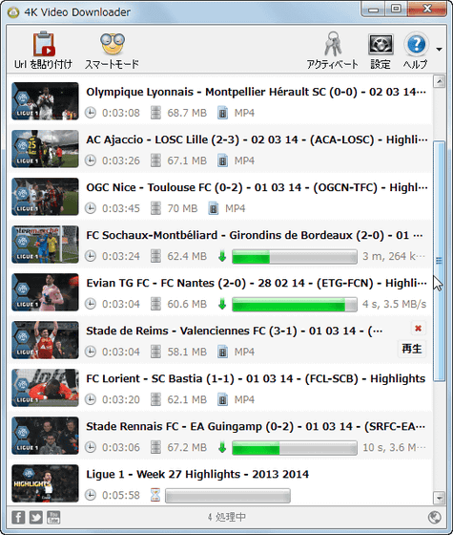453x535 pixels.
Task: Click the MP4 film icon on FC Lorient row
Action: tap(222, 399)
